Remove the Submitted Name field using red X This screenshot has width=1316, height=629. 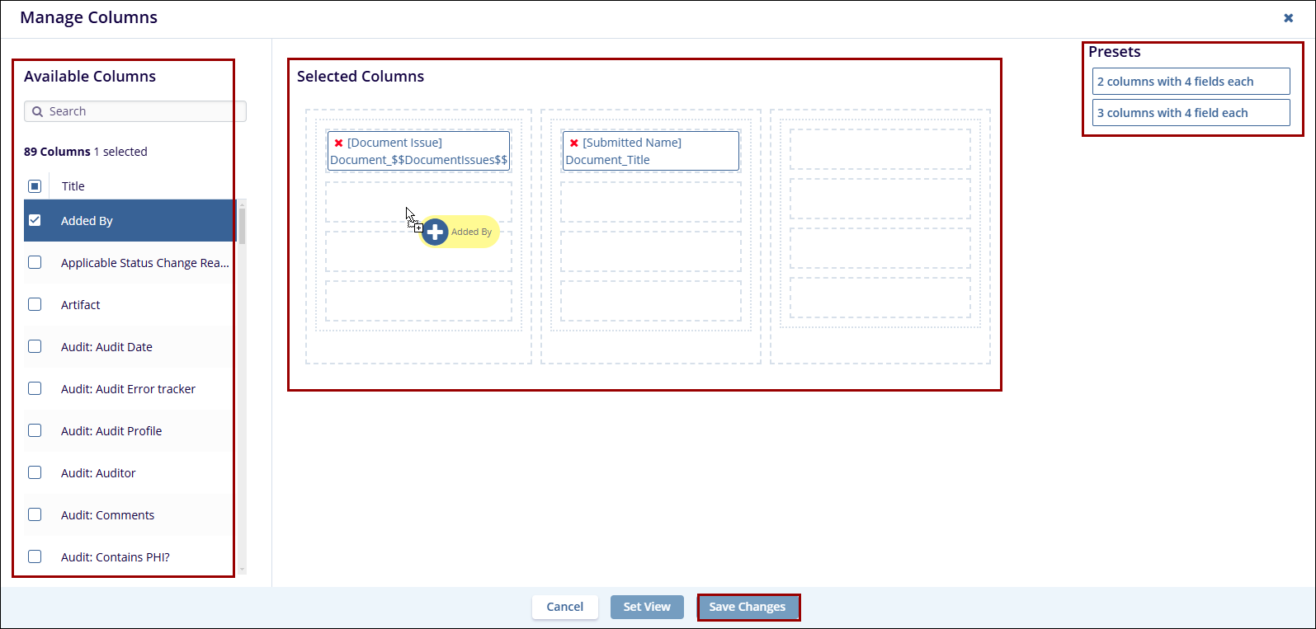click(x=574, y=143)
